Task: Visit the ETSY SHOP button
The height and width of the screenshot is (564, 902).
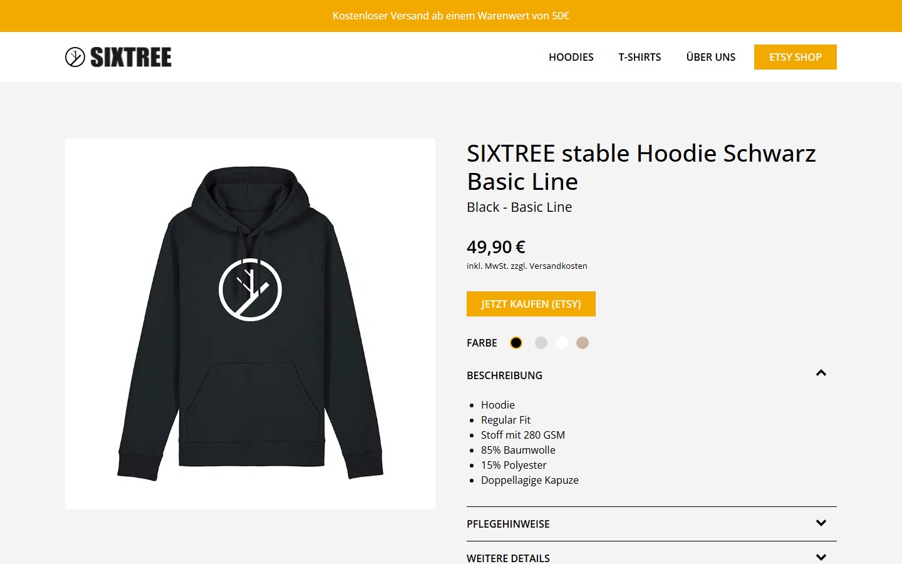Action: coord(796,57)
